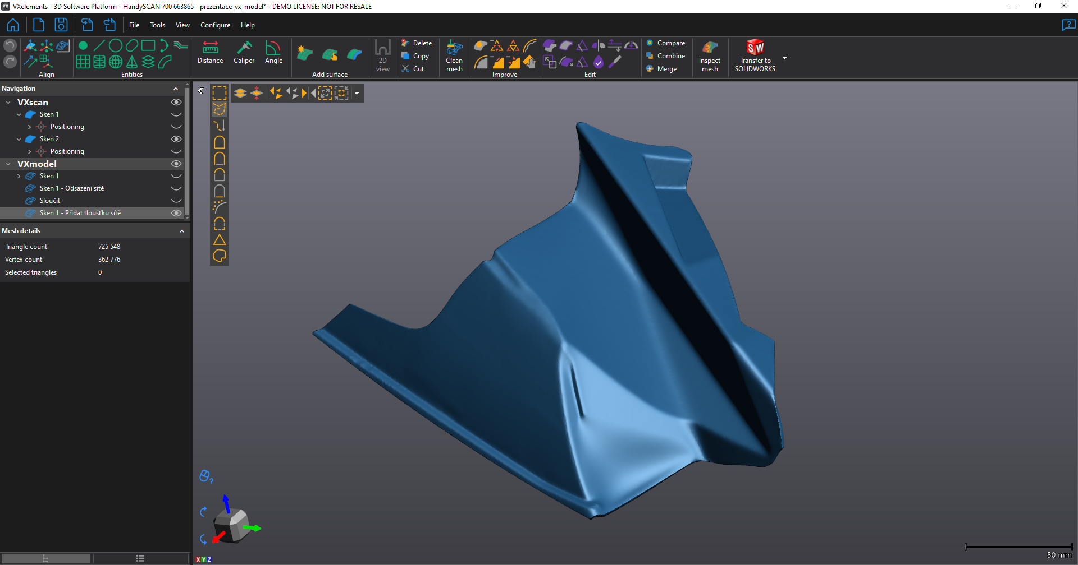Click the Home icon

click(13, 25)
